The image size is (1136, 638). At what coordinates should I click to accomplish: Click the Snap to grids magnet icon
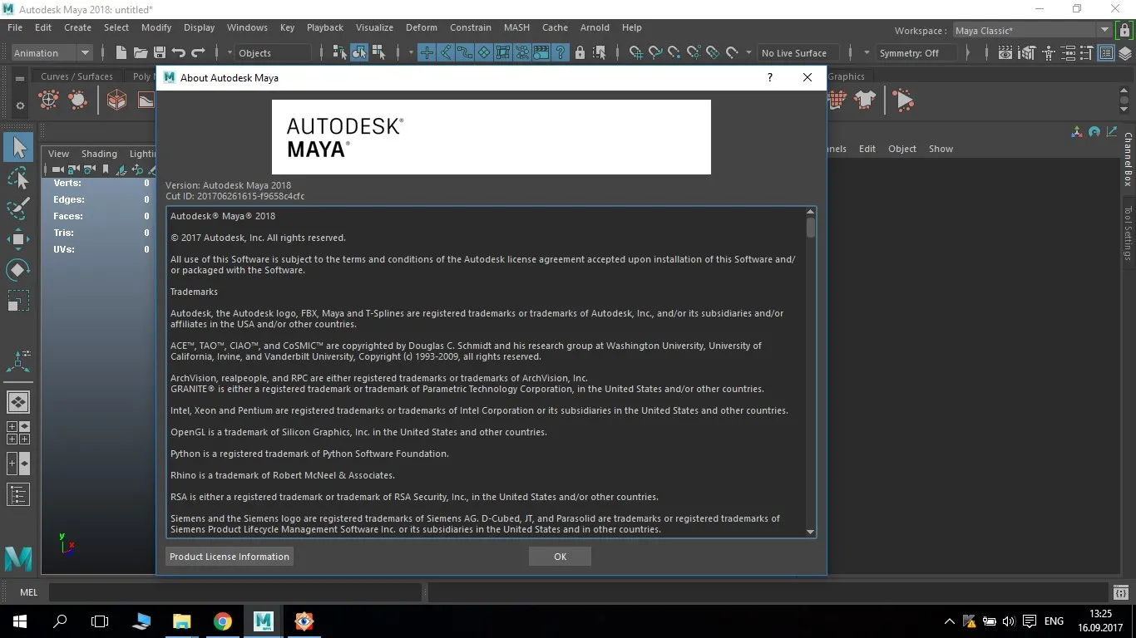coord(636,52)
